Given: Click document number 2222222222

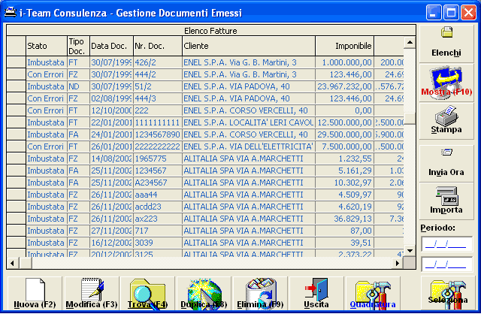Looking at the screenshot, I should [x=158, y=146].
